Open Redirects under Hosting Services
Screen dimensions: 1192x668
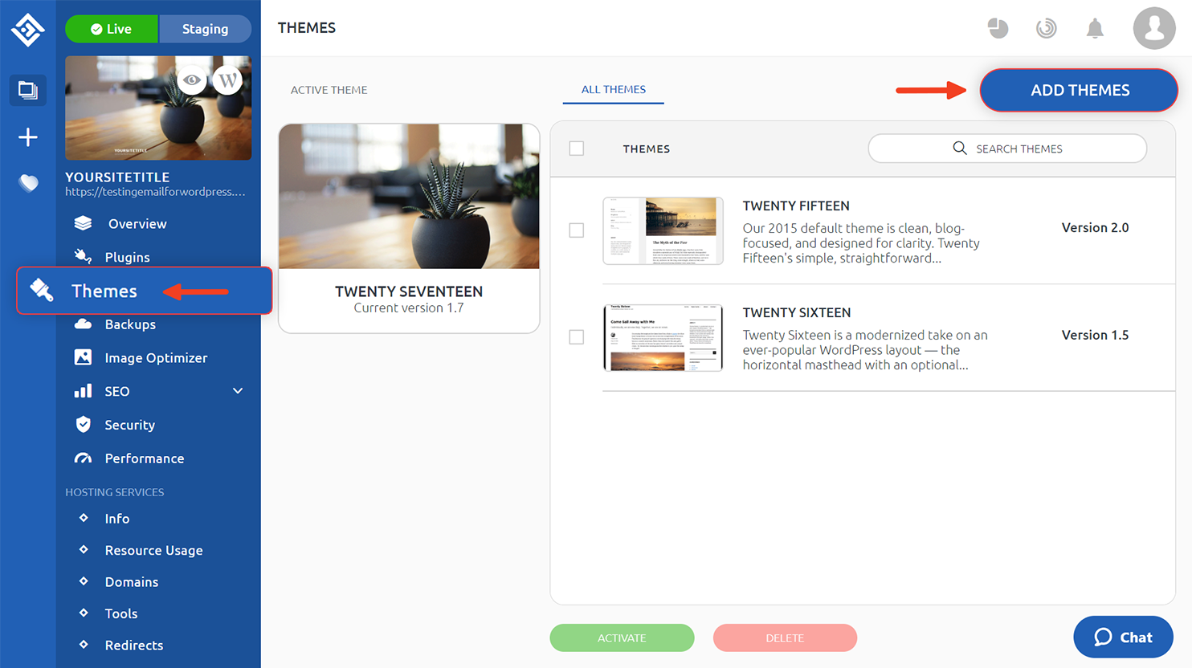(x=134, y=645)
